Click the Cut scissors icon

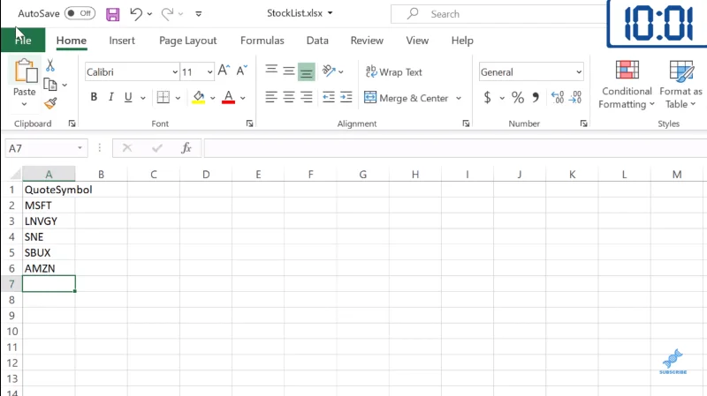click(50, 65)
